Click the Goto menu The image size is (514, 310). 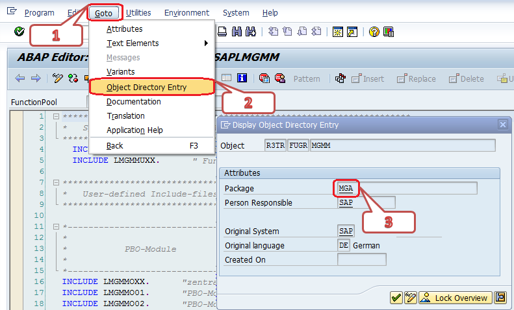[x=103, y=13]
